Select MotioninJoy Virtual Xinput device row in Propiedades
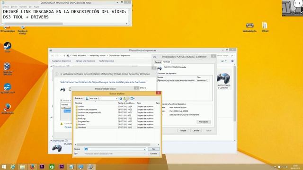Screen dimensions: 303x170 point(183,81)
